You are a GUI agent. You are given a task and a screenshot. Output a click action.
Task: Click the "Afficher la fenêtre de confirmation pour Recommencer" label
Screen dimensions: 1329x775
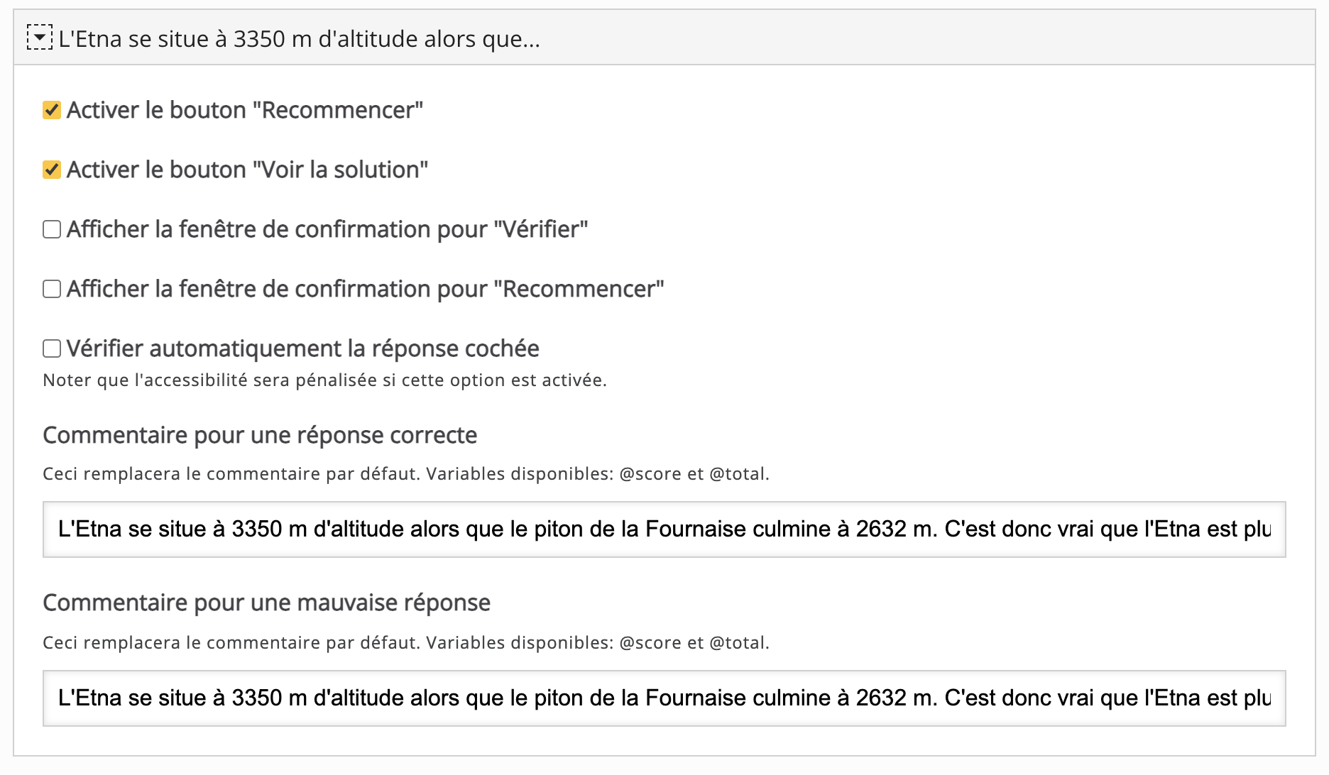click(365, 289)
